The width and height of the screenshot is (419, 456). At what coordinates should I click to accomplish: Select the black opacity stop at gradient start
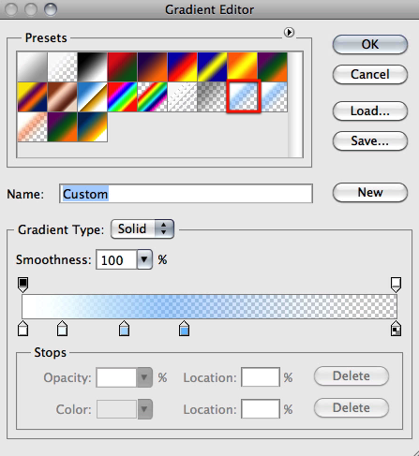click(22, 285)
